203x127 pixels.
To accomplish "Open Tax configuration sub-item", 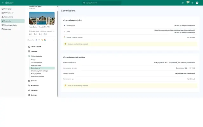I will pos(36,63).
